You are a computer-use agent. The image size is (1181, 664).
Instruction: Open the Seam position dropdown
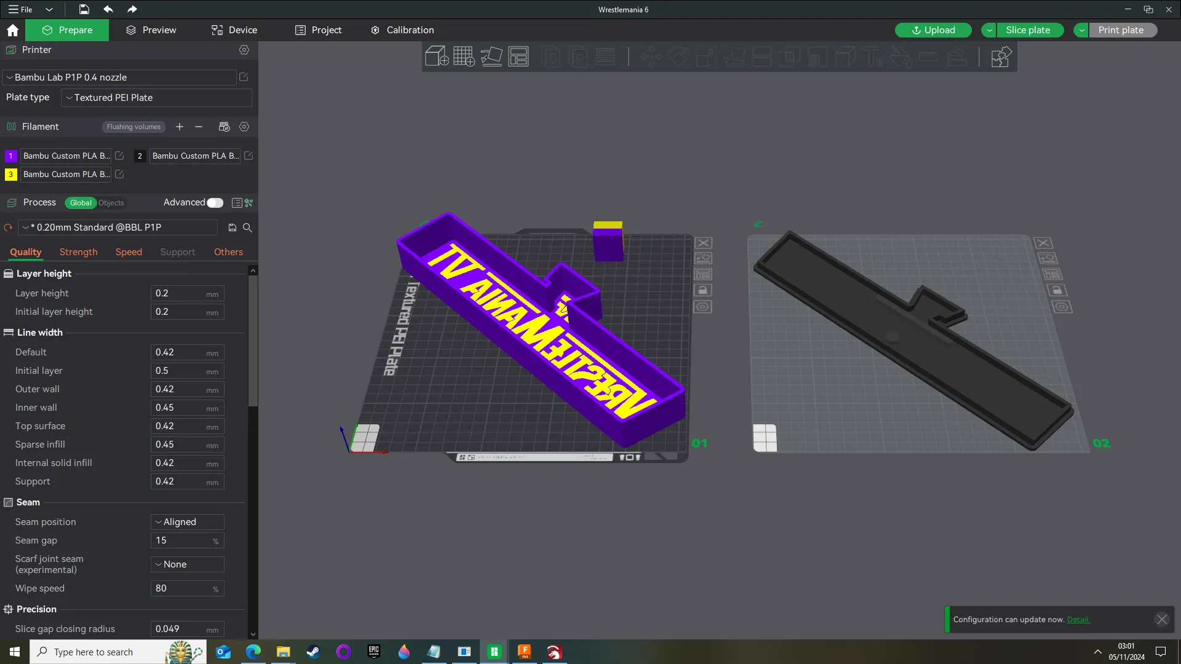click(x=188, y=522)
